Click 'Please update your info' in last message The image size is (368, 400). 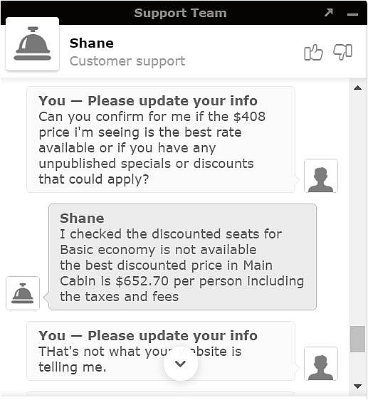[172, 335]
